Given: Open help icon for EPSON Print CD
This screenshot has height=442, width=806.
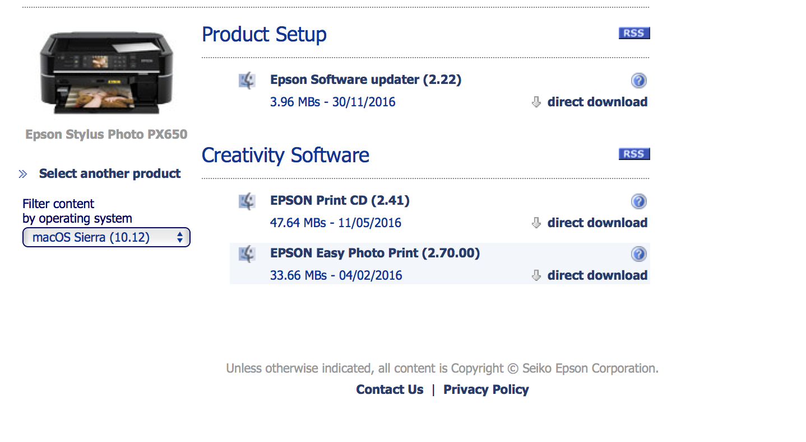Looking at the screenshot, I should (x=639, y=201).
